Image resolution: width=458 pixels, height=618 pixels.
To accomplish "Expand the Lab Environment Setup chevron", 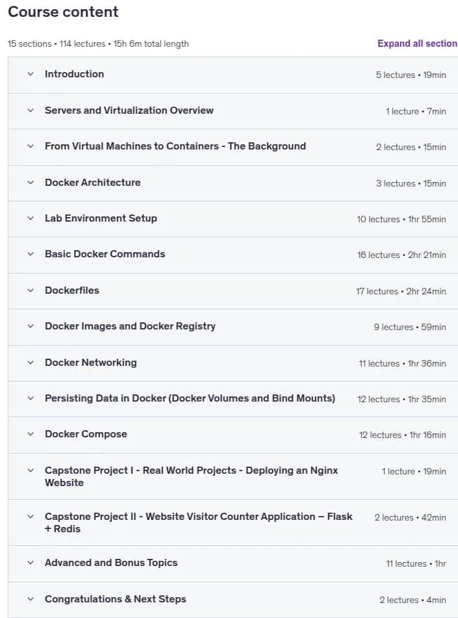I will (31, 218).
